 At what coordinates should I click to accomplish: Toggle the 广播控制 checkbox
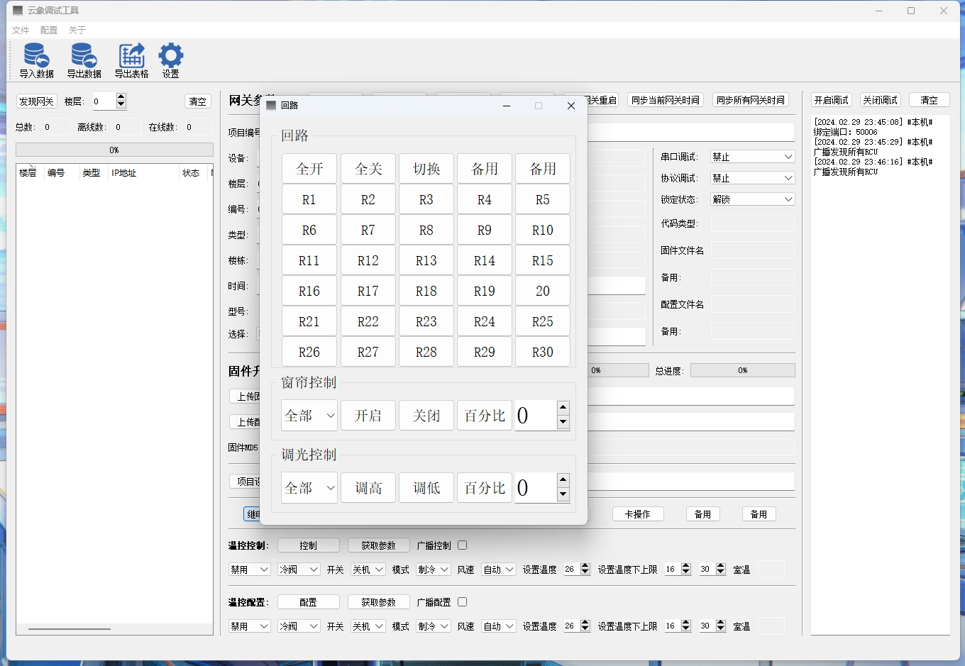pos(463,545)
